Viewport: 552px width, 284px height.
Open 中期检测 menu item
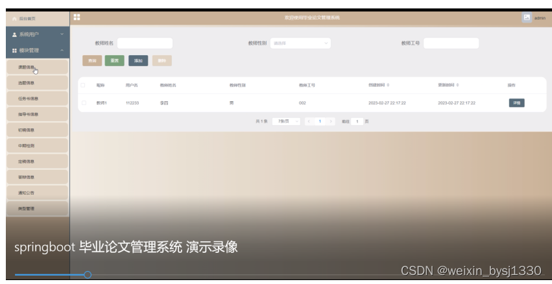[38, 146]
